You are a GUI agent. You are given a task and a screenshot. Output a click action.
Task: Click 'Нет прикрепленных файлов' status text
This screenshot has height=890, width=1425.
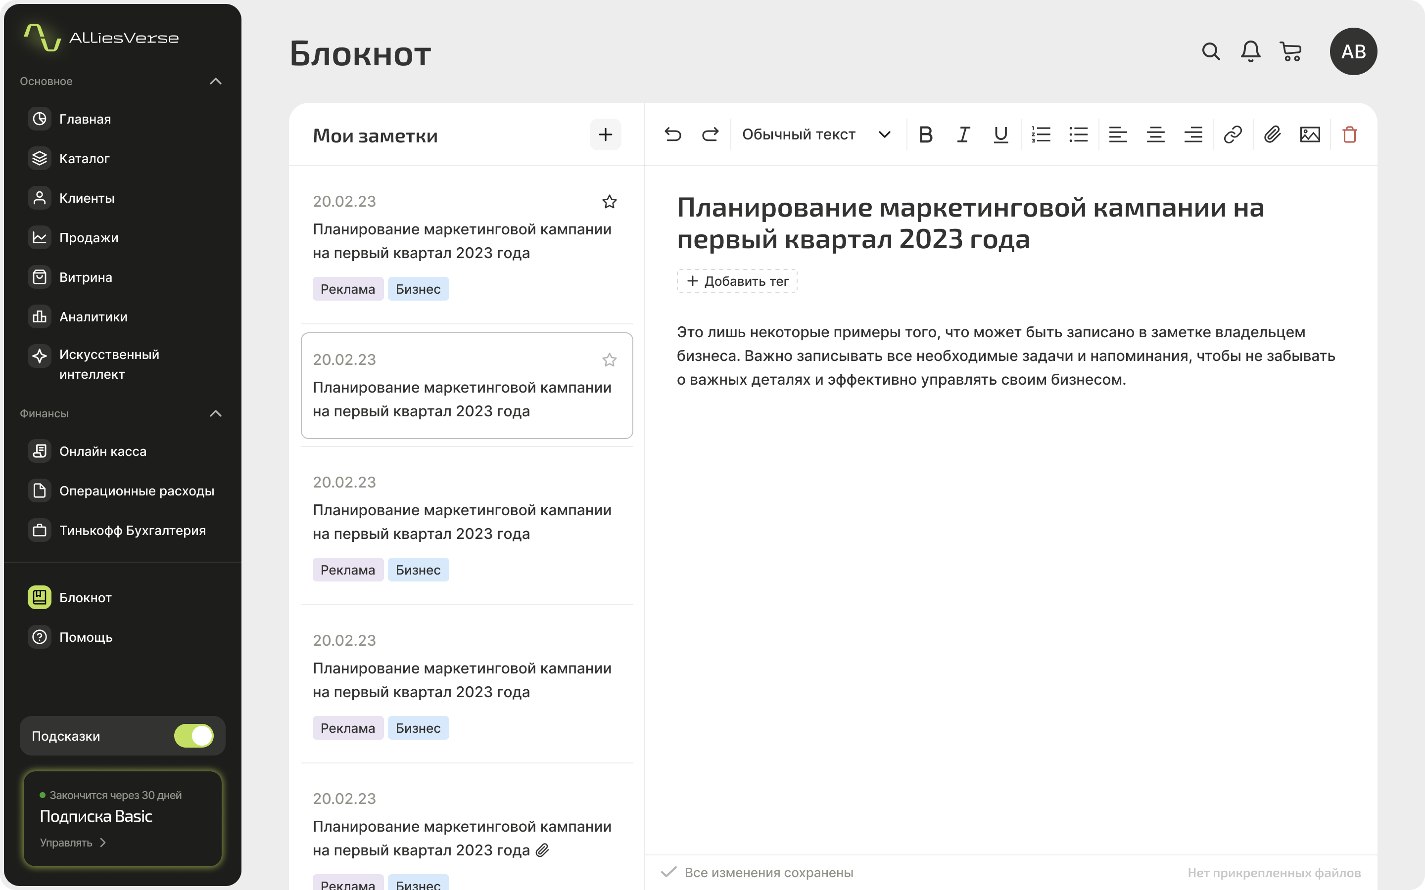tap(1274, 872)
